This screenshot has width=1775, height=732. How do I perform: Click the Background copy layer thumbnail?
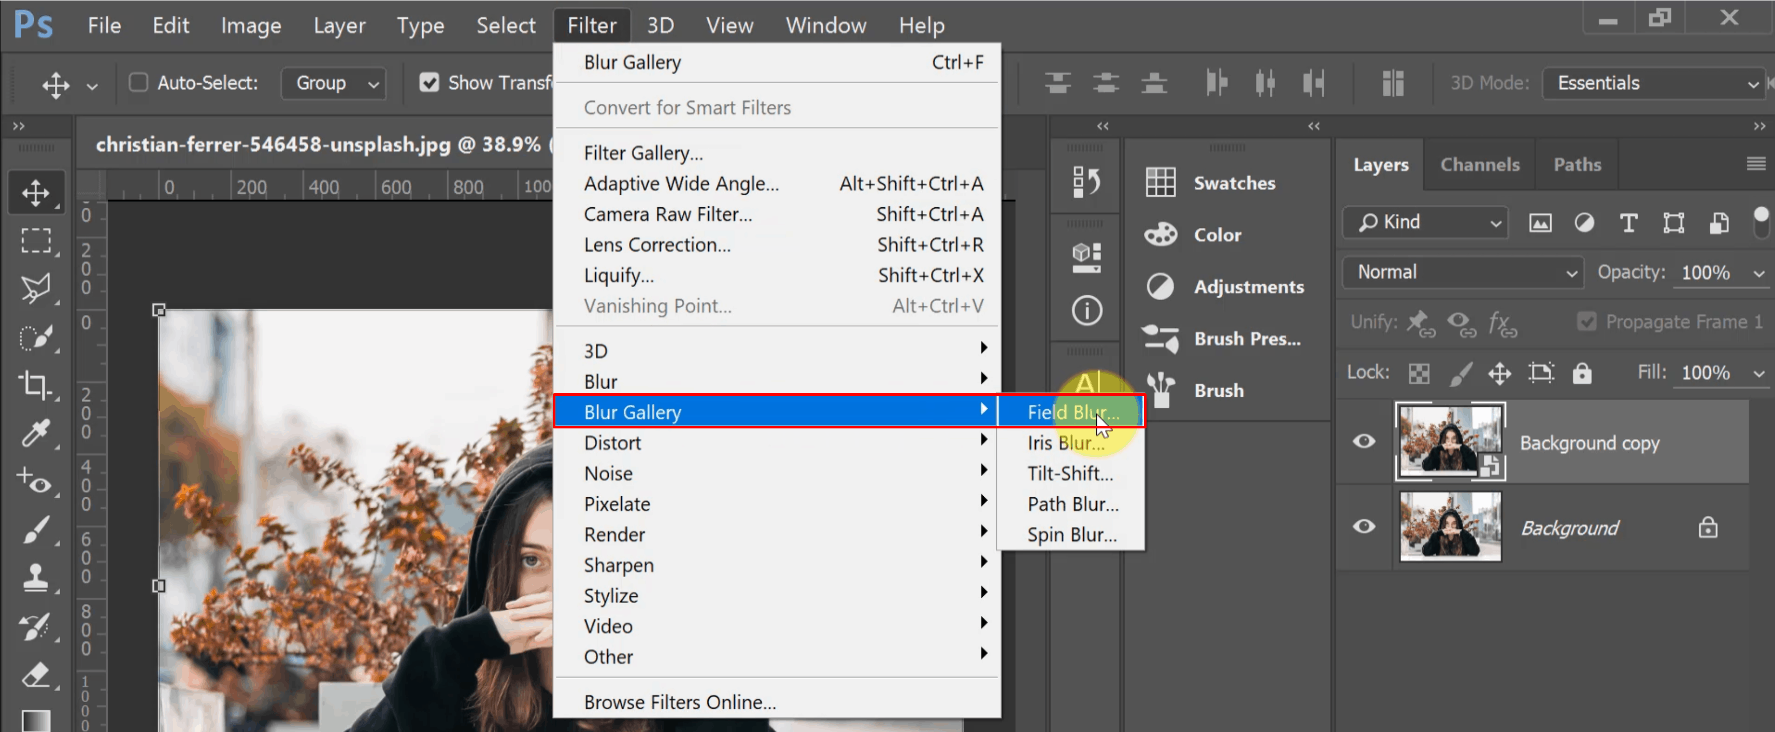pyautogui.click(x=1451, y=441)
